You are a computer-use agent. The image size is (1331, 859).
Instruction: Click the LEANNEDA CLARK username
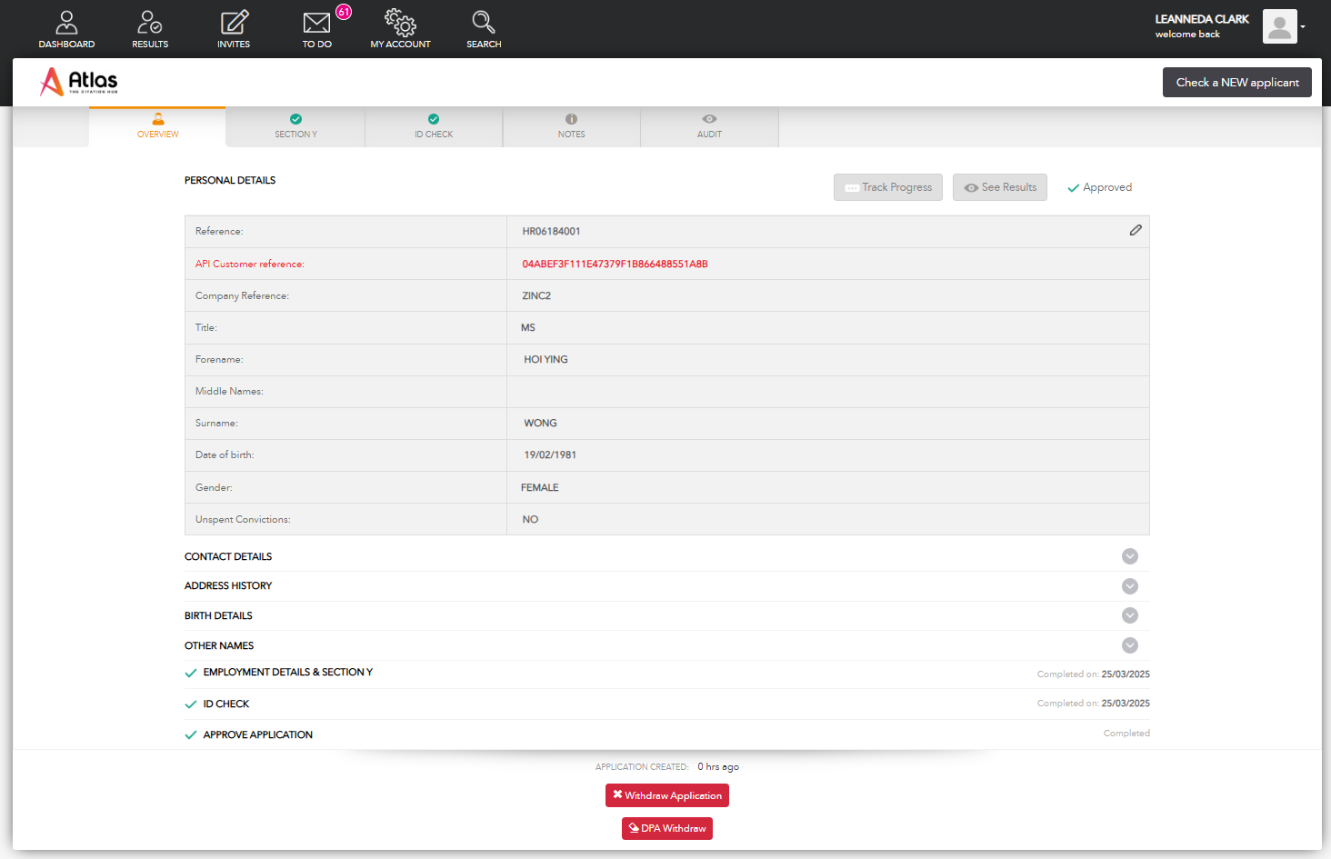pyautogui.click(x=1202, y=19)
